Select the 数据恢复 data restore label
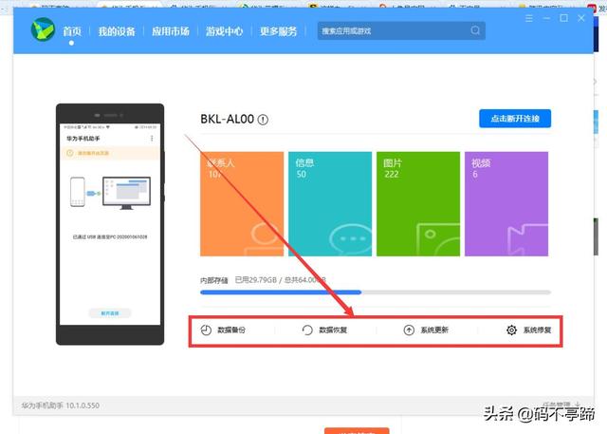Viewport: 607px width, 434px height. 333,330
